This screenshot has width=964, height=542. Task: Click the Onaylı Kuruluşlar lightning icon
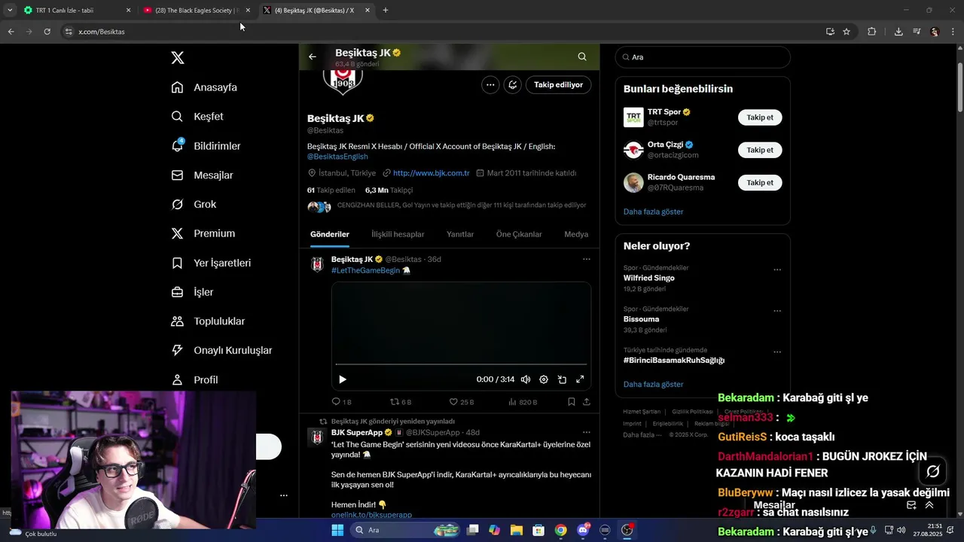(x=177, y=350)
